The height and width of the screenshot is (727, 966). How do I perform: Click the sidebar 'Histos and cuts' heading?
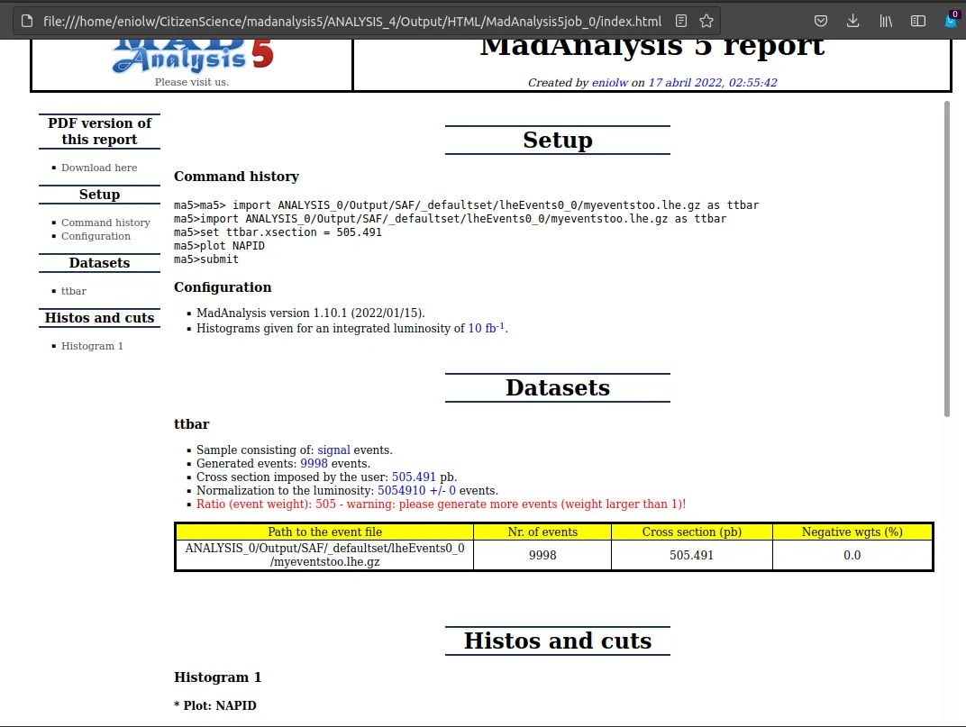coord(99,318)
